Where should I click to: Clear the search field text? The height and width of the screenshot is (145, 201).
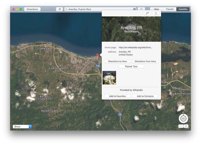[134, 9]
